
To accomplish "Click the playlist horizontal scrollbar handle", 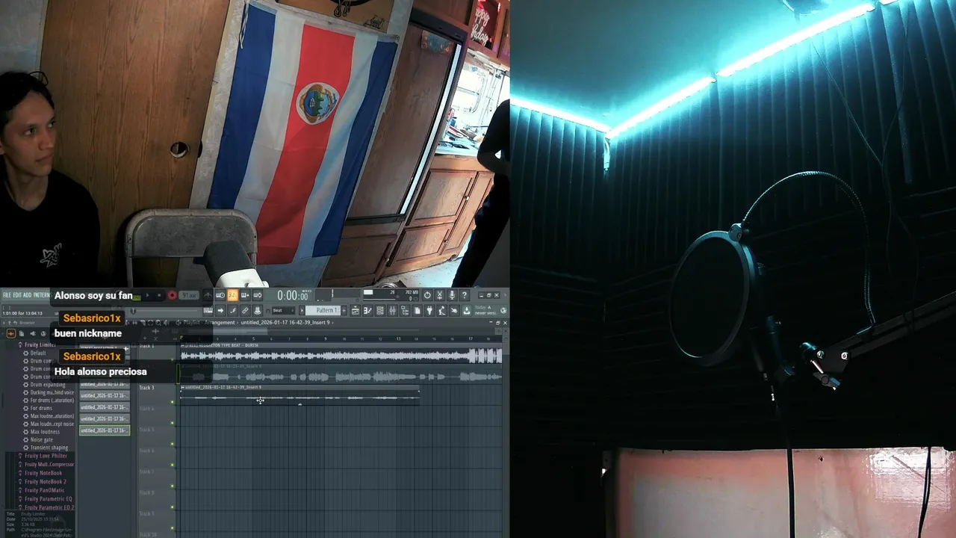I will 228,331.
